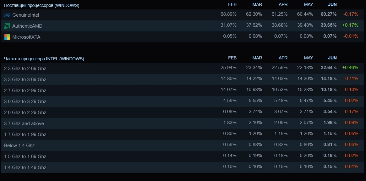Click GenuineIntel's 60.27% June value
The width and height of the screenshot is (366, 181).
coord(329,14)
